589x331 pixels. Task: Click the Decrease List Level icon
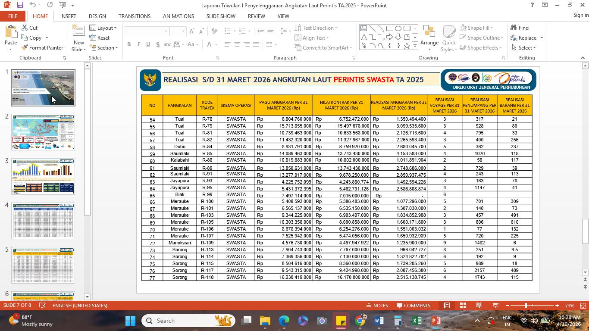coord(261,31)
